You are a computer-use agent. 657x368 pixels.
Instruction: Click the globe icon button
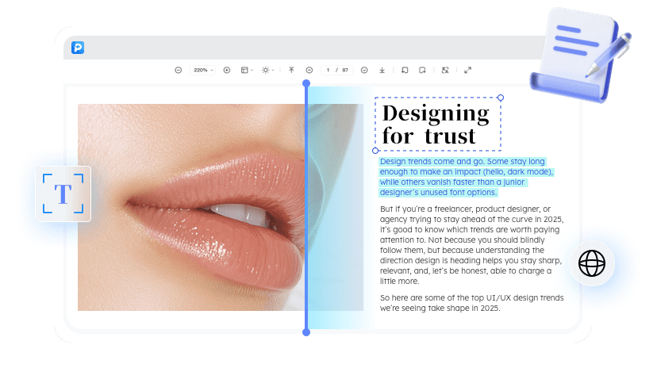[x=591, y=263]
